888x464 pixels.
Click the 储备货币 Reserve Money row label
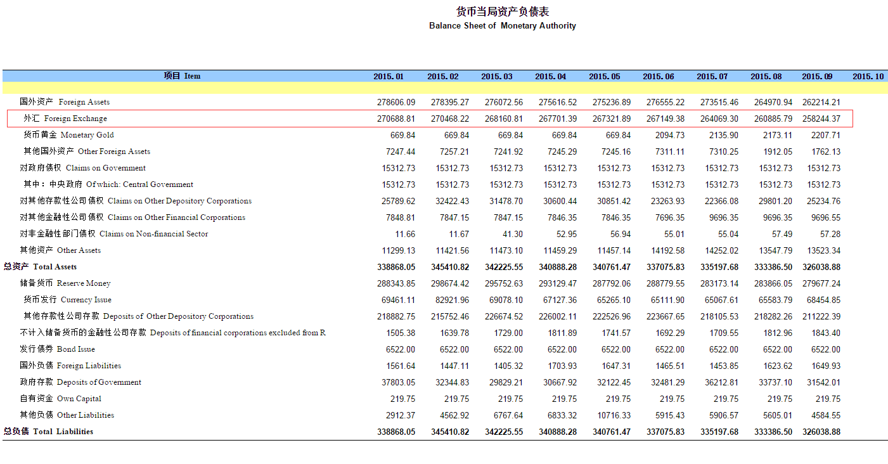point(65,283)
